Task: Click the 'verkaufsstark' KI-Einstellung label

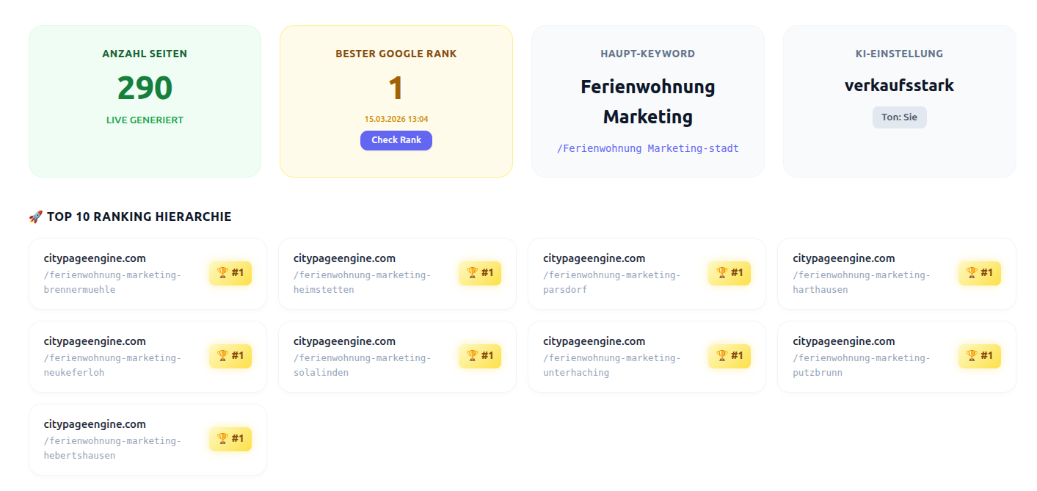Action: (x=899, y=85)
